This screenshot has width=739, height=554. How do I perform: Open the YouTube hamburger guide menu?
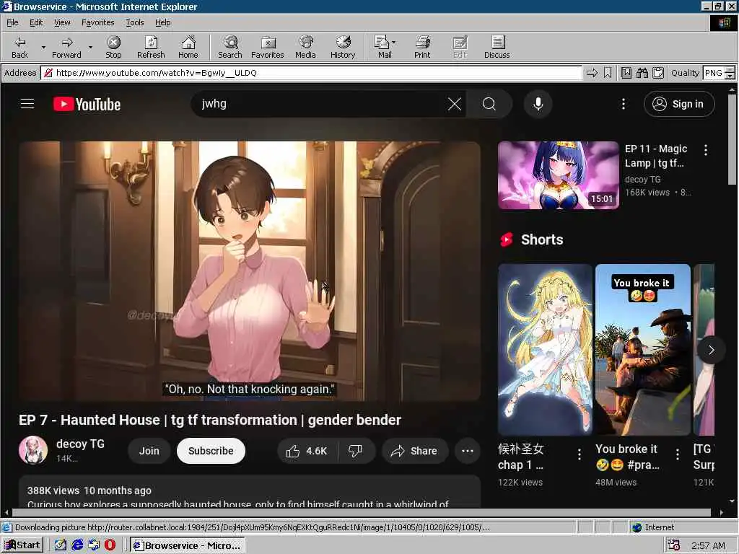(27, 104)
